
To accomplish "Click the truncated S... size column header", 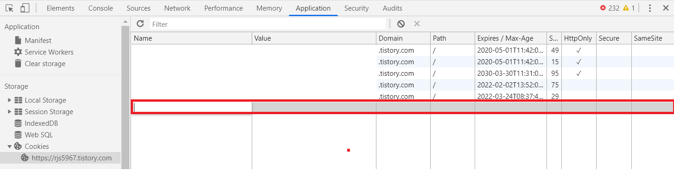I will click(x=554, y=38).
